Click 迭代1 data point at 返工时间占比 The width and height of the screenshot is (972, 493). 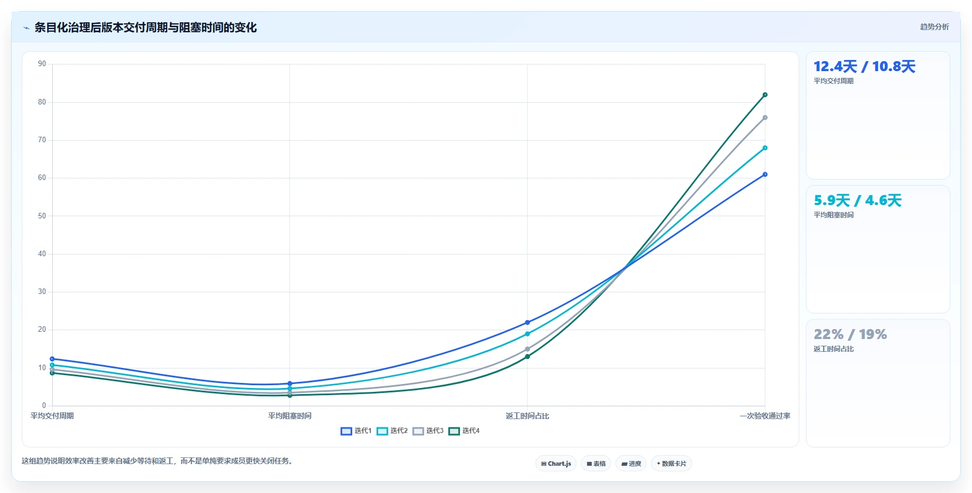(x=528, y=322)
